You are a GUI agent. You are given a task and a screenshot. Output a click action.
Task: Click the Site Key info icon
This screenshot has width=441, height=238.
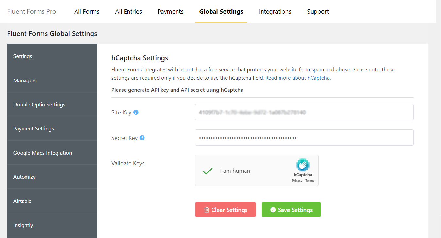point(136,112)
